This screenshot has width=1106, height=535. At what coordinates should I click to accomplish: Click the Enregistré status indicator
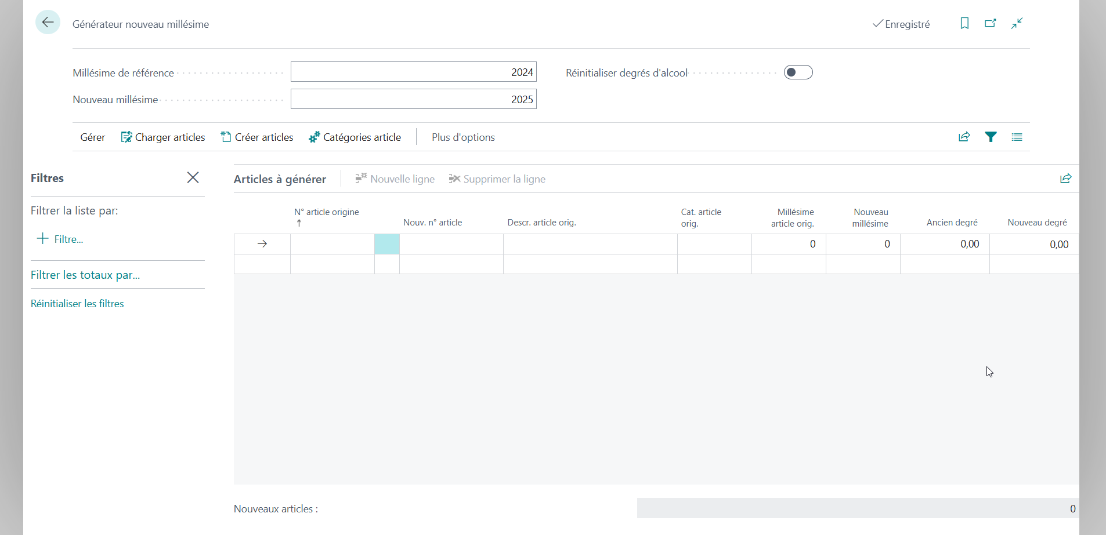coord(901,24)
